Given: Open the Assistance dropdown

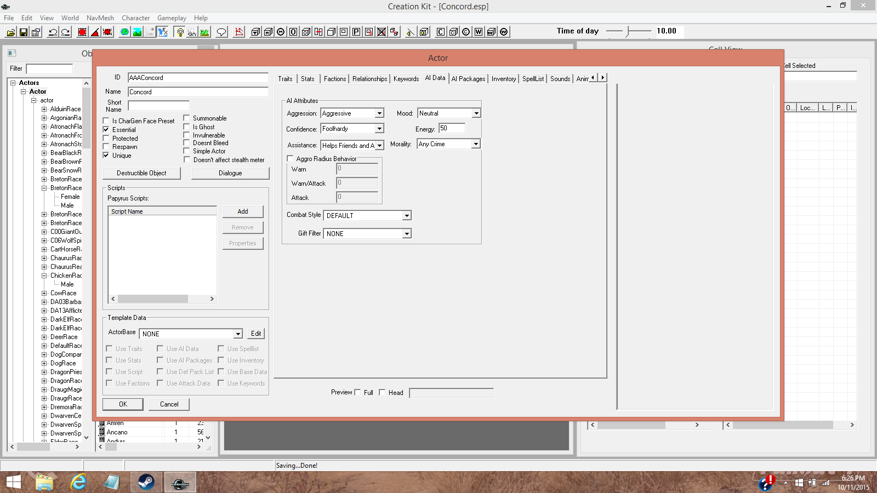Looking at the screenshot, I should pyautogui.click(x=379, y=146).
